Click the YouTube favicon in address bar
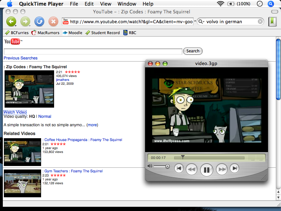281x211 pixels. (66, 21)
